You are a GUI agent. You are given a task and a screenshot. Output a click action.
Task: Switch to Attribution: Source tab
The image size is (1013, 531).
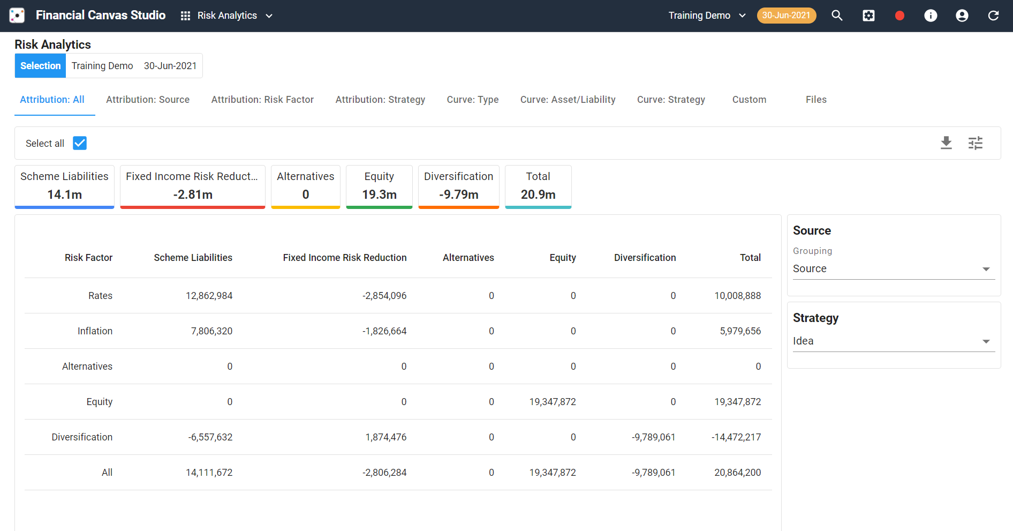click(x=148, y=100)
